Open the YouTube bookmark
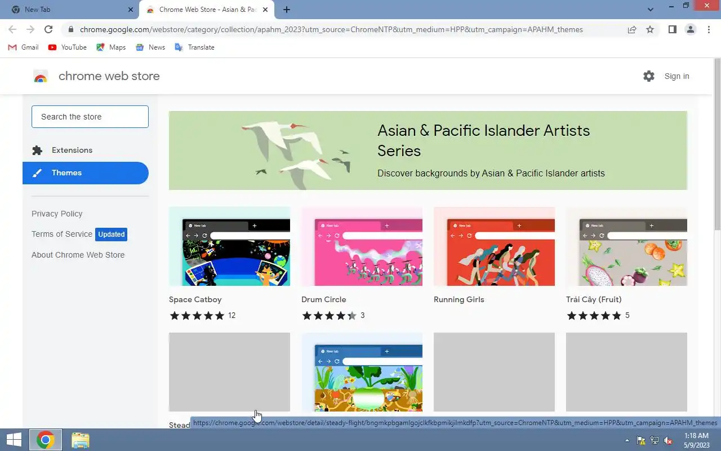 tap(68, 47)
